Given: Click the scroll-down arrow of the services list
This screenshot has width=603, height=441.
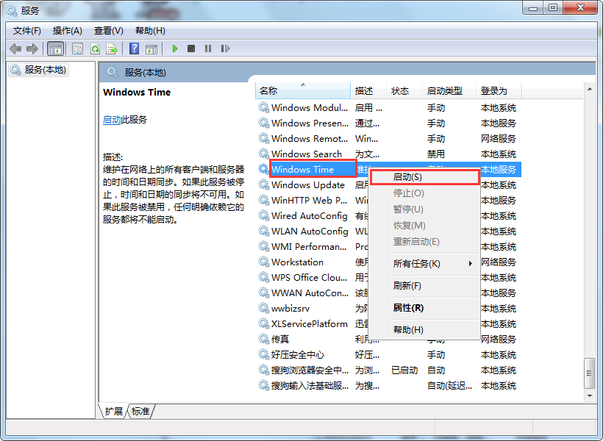Looking at the screenshot, I should (x=589, y=395).
